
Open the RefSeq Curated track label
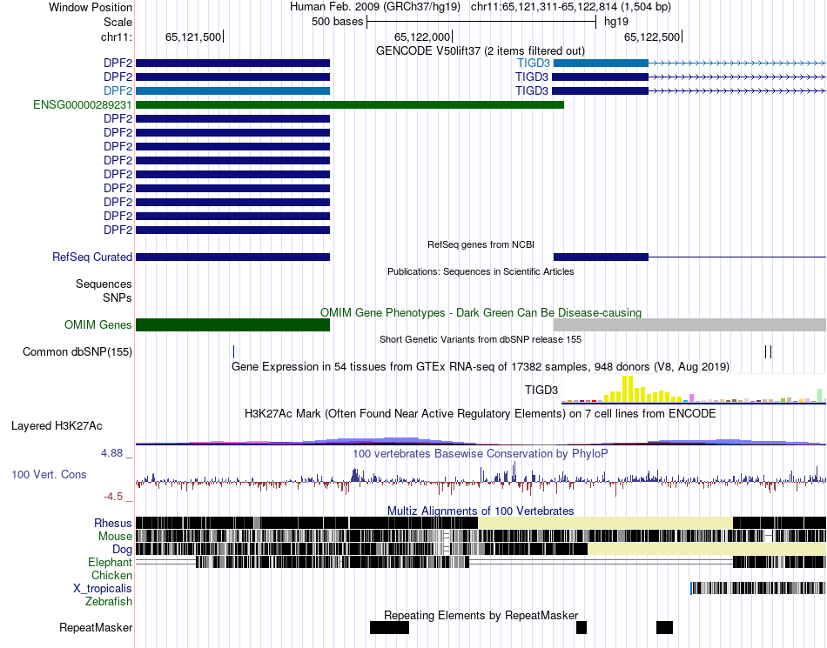92,257
